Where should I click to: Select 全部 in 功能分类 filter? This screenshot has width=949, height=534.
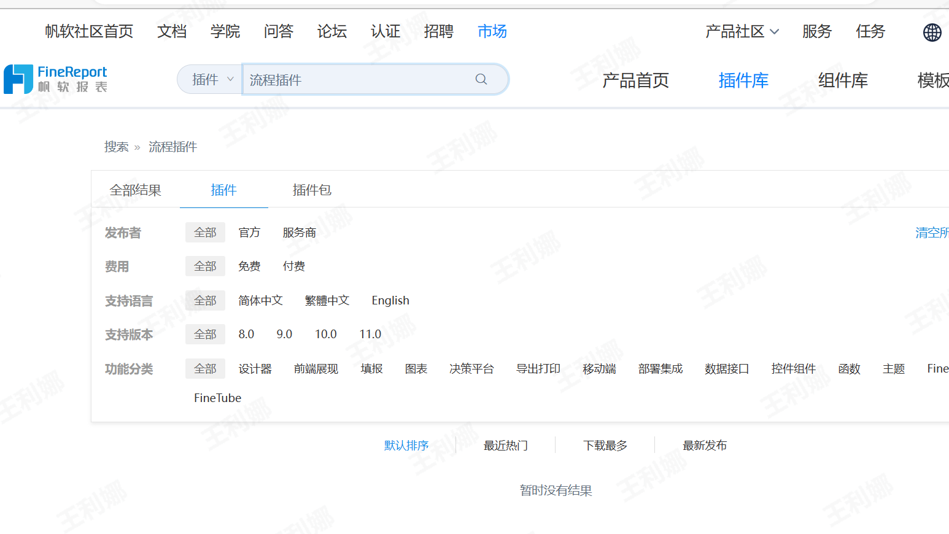coord(205,369)
